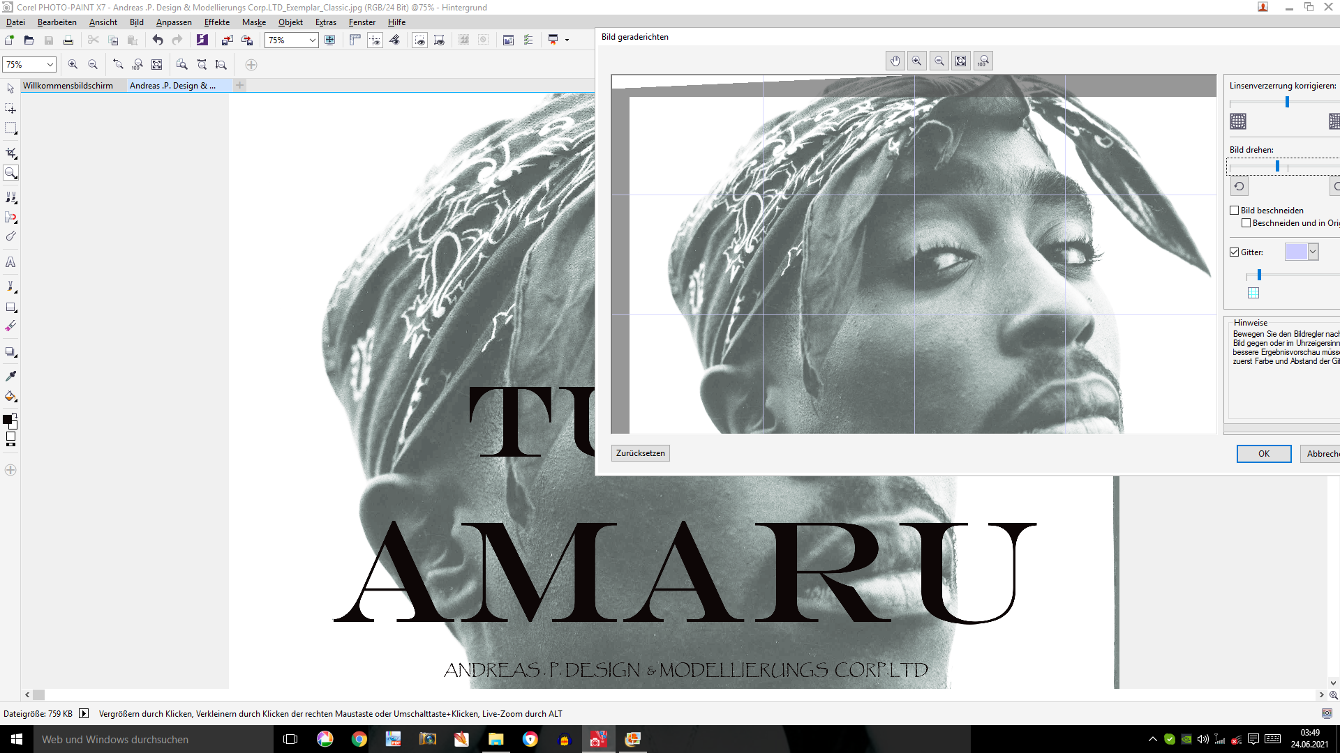The width and height of the screenshot is (1340, 753).
Task: Expand the toolbox quick customize plus button
Action: click(10, 470)
